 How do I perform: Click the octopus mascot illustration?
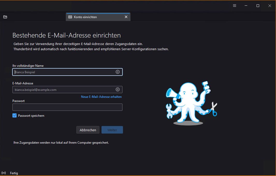[x=192, y=103]
